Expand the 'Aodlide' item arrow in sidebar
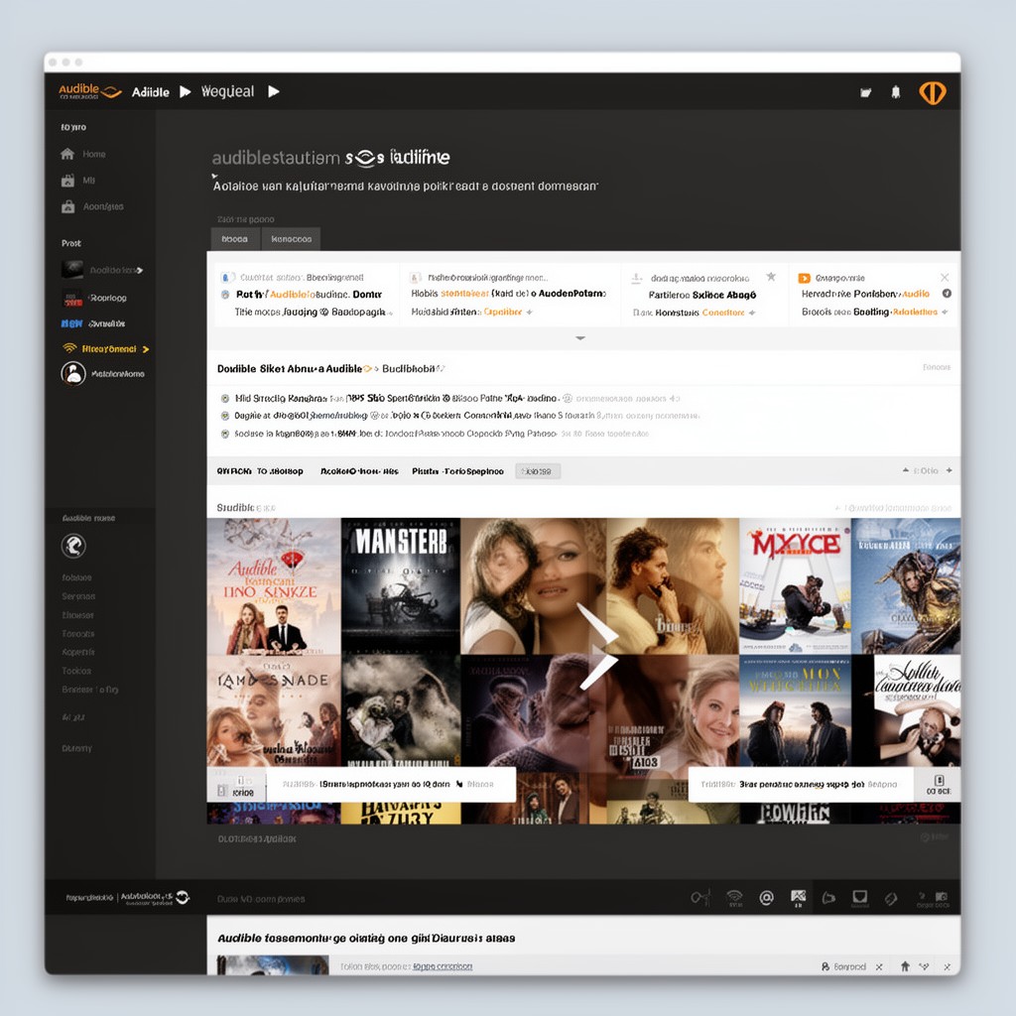This screenshot has width=1016, height=1016. click(139, 270)
